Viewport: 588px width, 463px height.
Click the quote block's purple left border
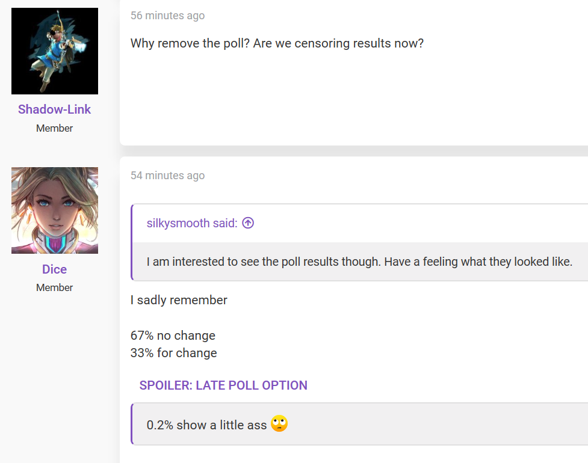tap(132, 242)
